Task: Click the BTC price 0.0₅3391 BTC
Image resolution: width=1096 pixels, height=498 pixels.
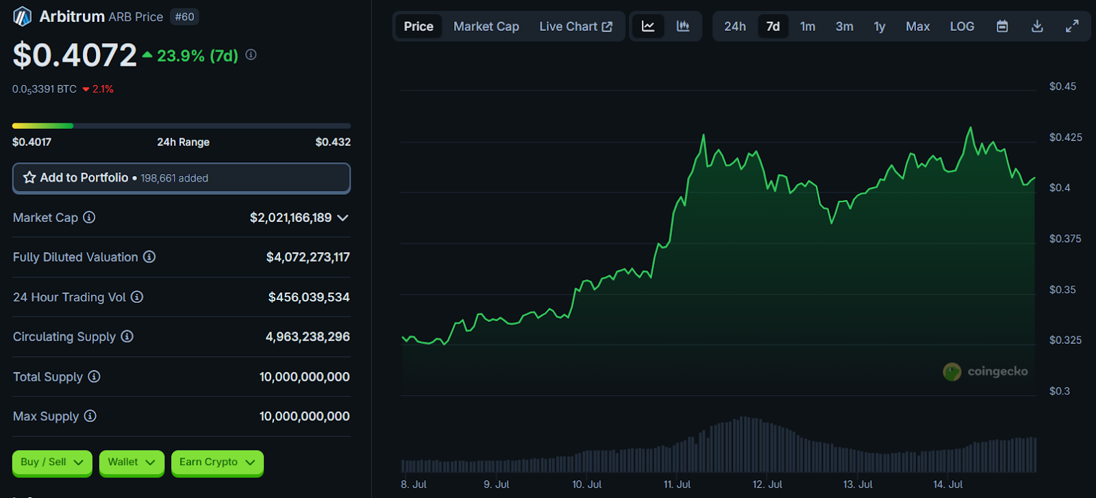Action: pyautogui.click(x=45, y=89)
